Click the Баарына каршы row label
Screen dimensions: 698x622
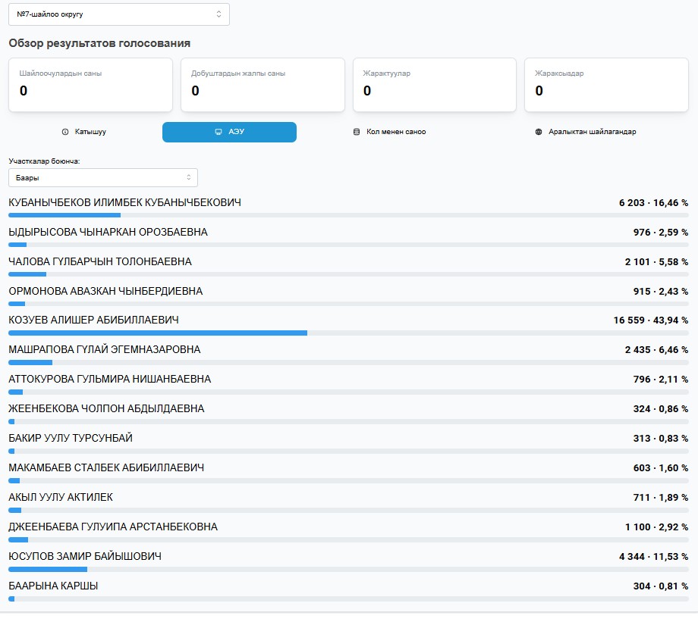(x=53, y=586)
